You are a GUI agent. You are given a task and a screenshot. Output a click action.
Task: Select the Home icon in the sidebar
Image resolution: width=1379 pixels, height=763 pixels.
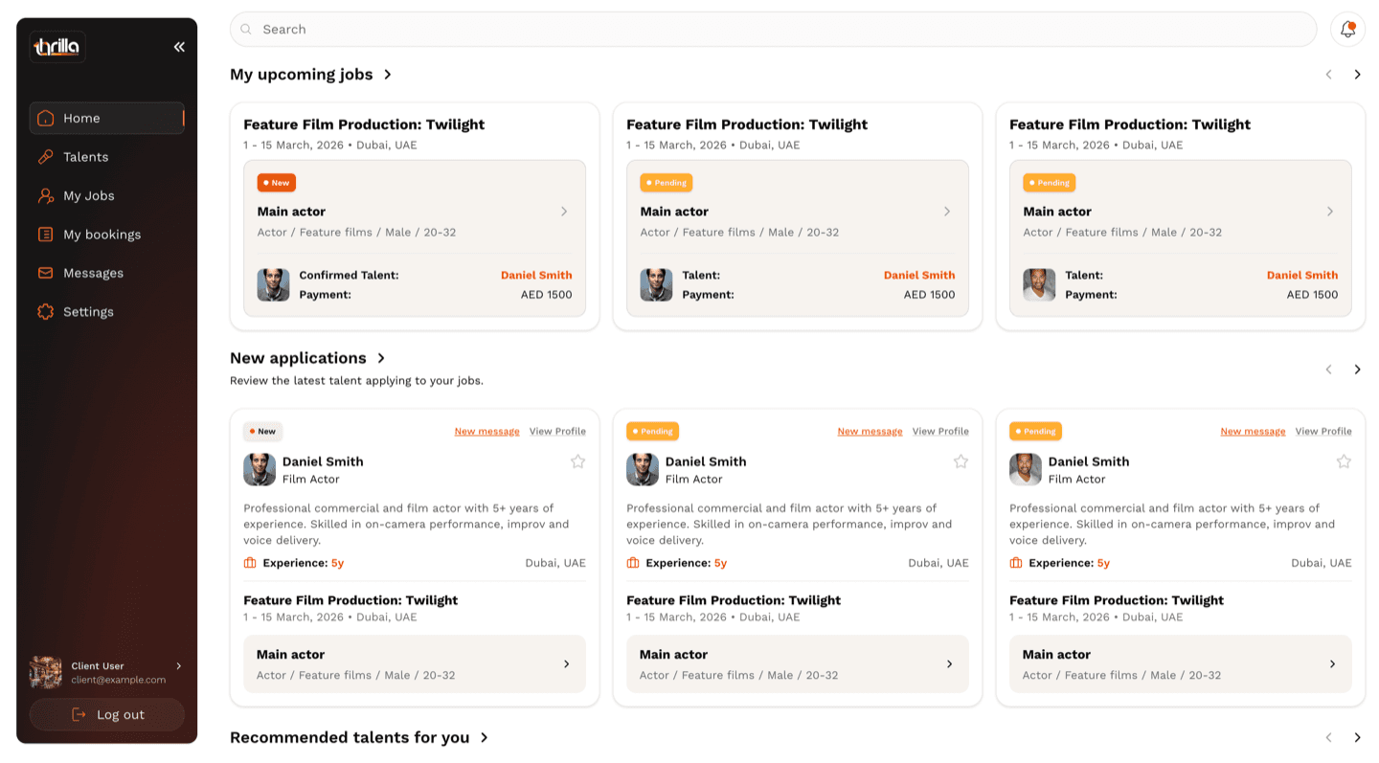point(44,118)
